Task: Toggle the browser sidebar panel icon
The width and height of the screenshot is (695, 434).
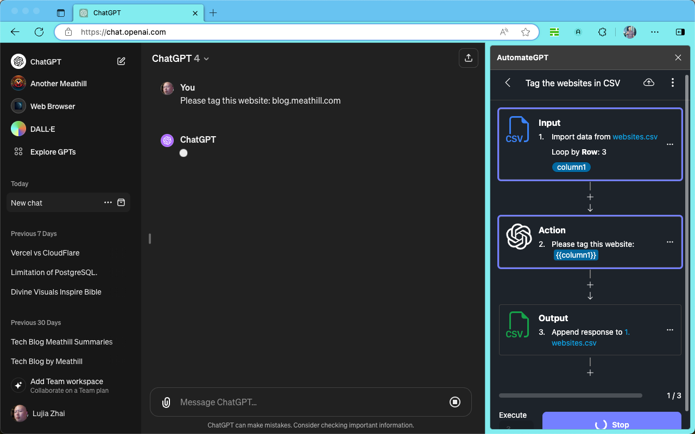Action: (x=680, y=32)
